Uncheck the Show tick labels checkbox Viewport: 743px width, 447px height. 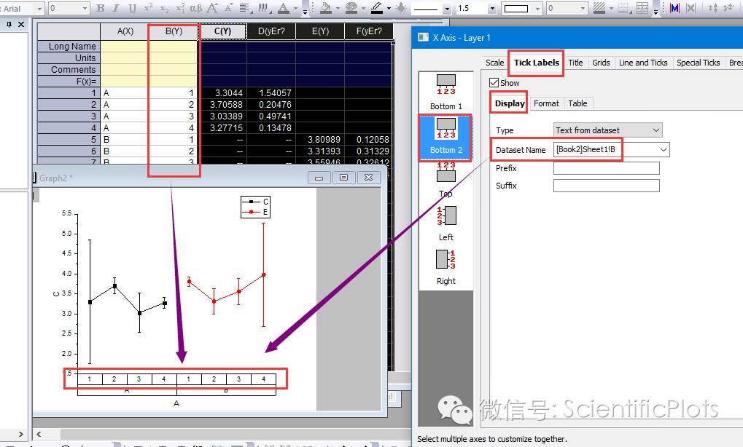pyautogui.click(x=494, y=82)
